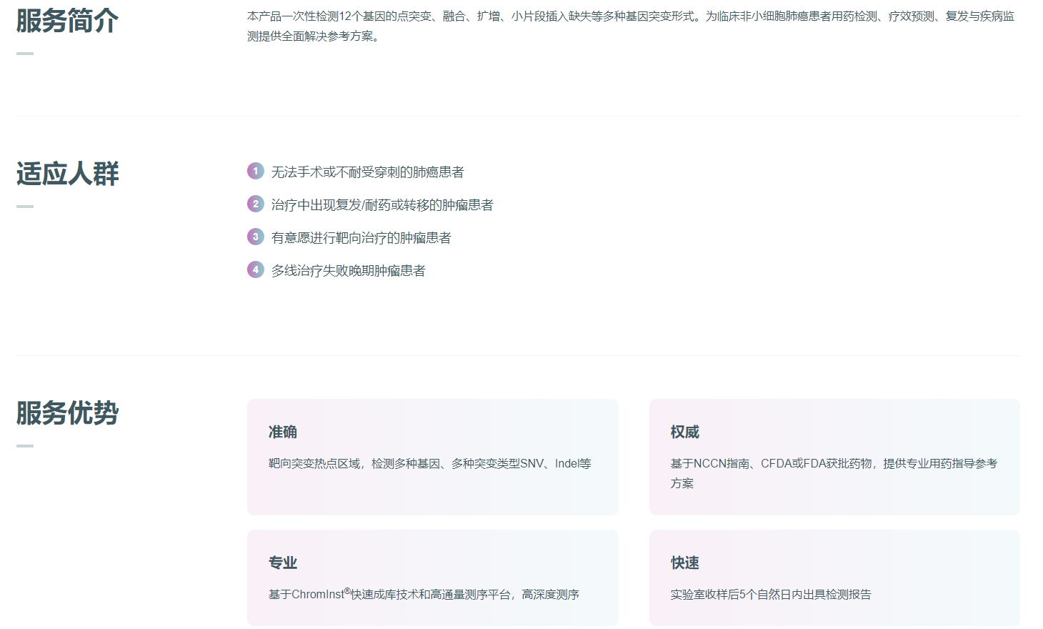Select the 治疗中出现复发/耐药或转移的肿瘤患者 item
Viewport: 1043px width, 629px height.
381,205
